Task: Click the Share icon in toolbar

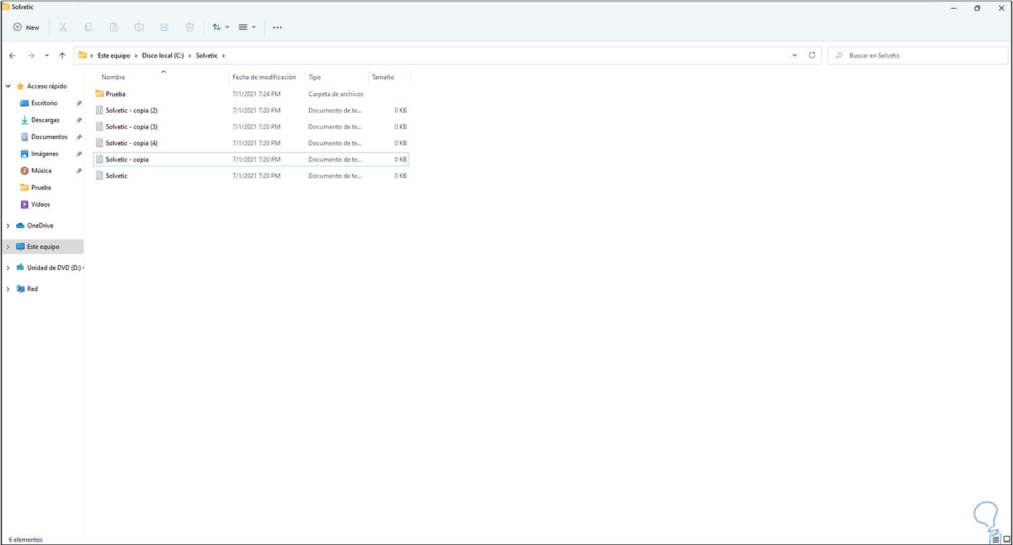Action: point(164,27)
